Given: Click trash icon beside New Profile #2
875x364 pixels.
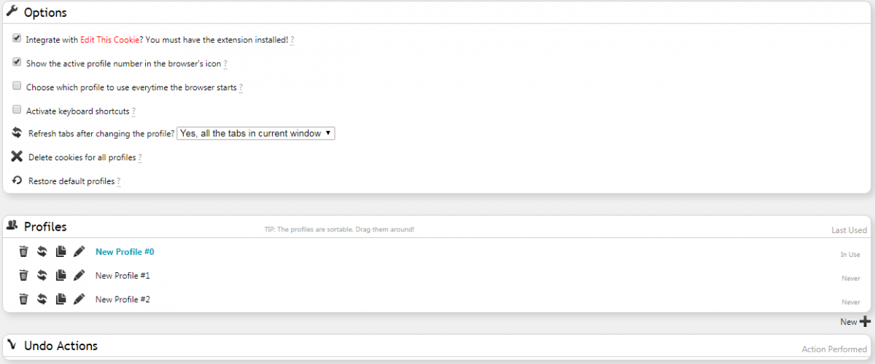Looking at the screenshot, I should [x=23, y=299].
